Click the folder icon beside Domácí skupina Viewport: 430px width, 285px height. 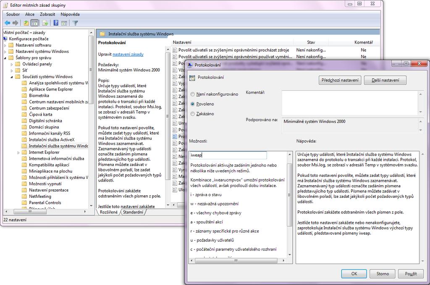tap(24, 127)
